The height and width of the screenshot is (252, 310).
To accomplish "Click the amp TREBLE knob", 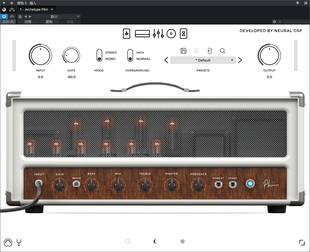I will pos(145,185).
